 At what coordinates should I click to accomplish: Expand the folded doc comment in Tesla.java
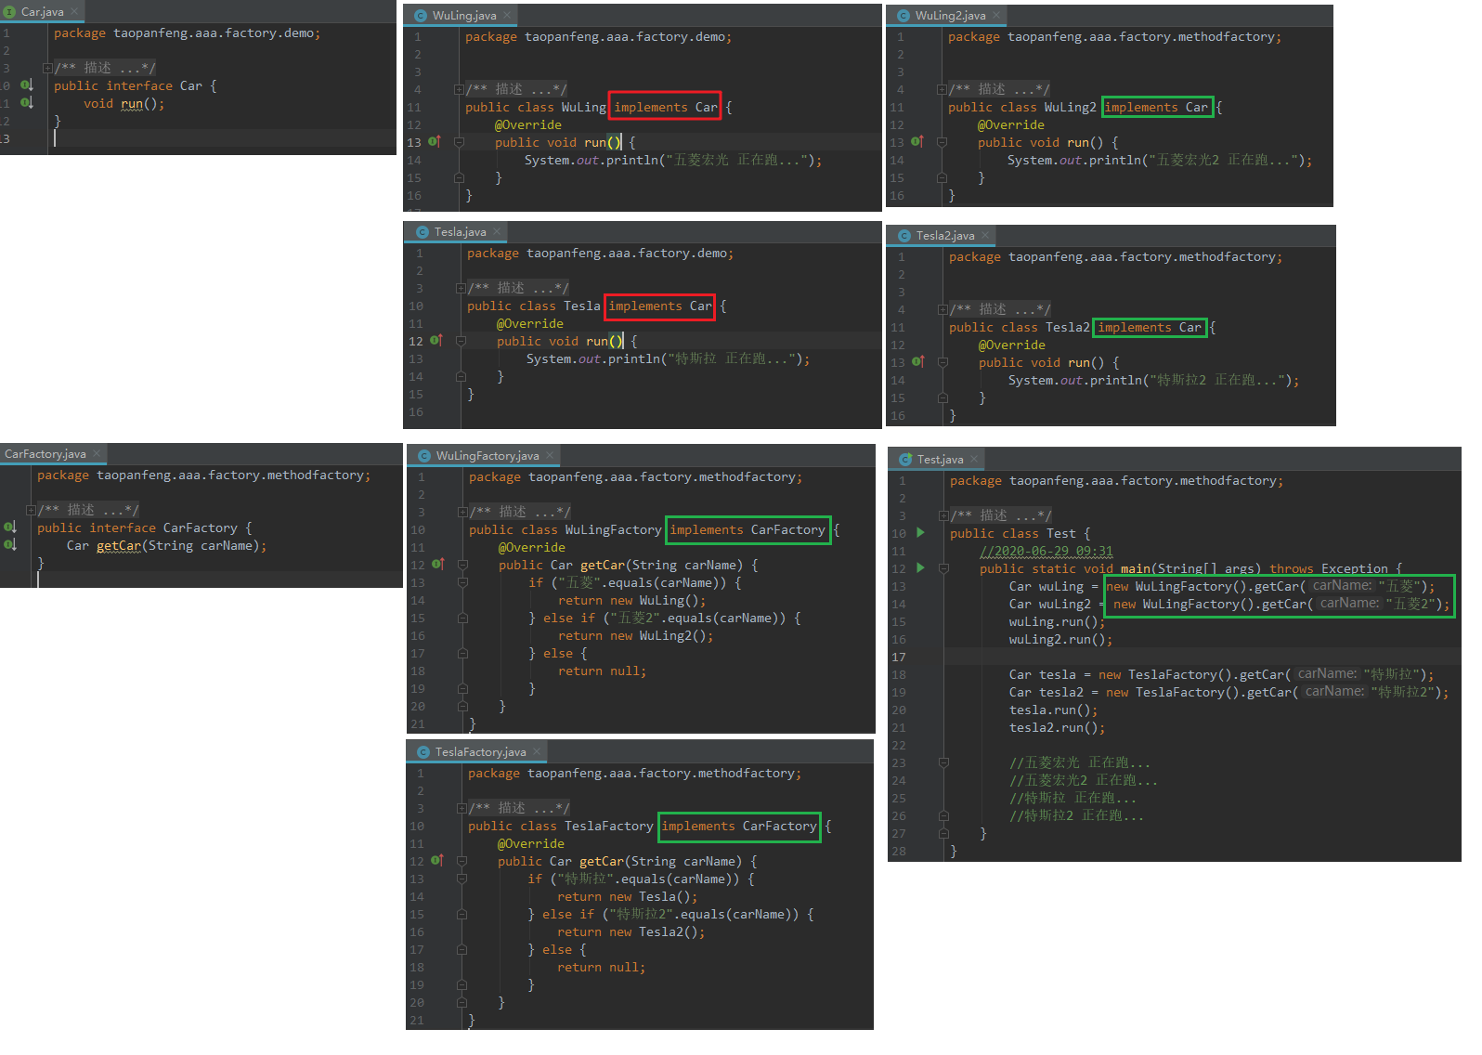tap(461, 289)
